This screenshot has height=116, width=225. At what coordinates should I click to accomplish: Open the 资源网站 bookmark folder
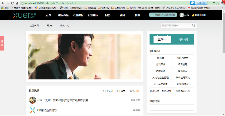click(103, 8)
